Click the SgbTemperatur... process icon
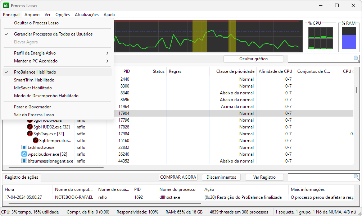Image resolution: width=362 pixels, height=216 pixels. pos(36,140)
